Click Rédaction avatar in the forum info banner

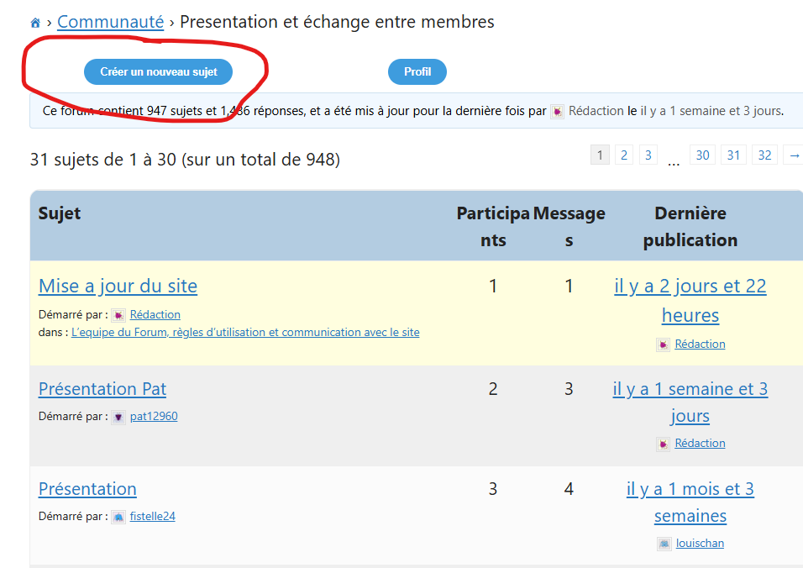click(557, 112)
